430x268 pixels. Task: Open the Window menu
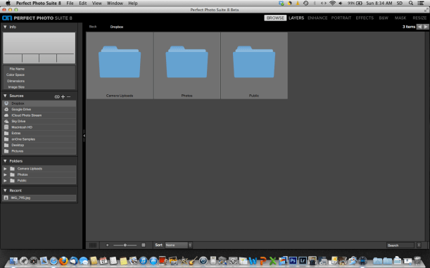coord(115,4)
